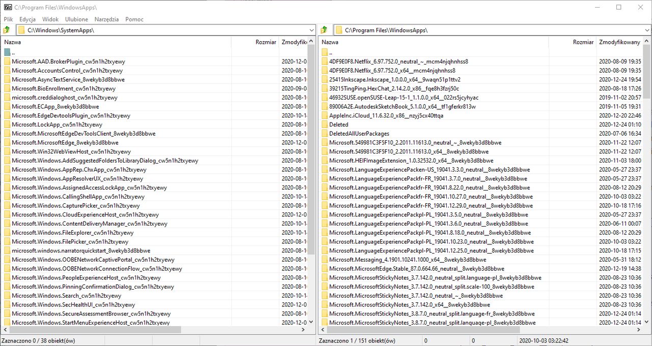Expand the left path dropdown for SystemApps

pyautogui.click(x=311, y=30)
